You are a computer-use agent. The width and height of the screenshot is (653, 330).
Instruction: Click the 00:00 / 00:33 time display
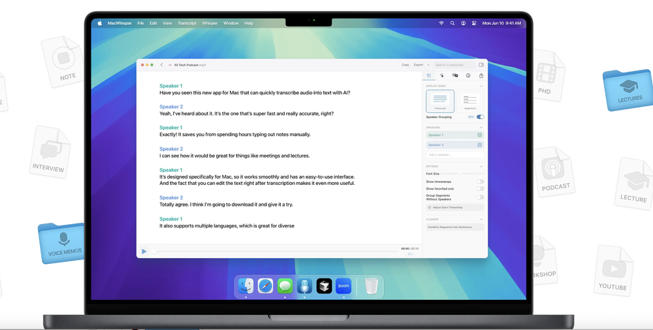point(410,249)
